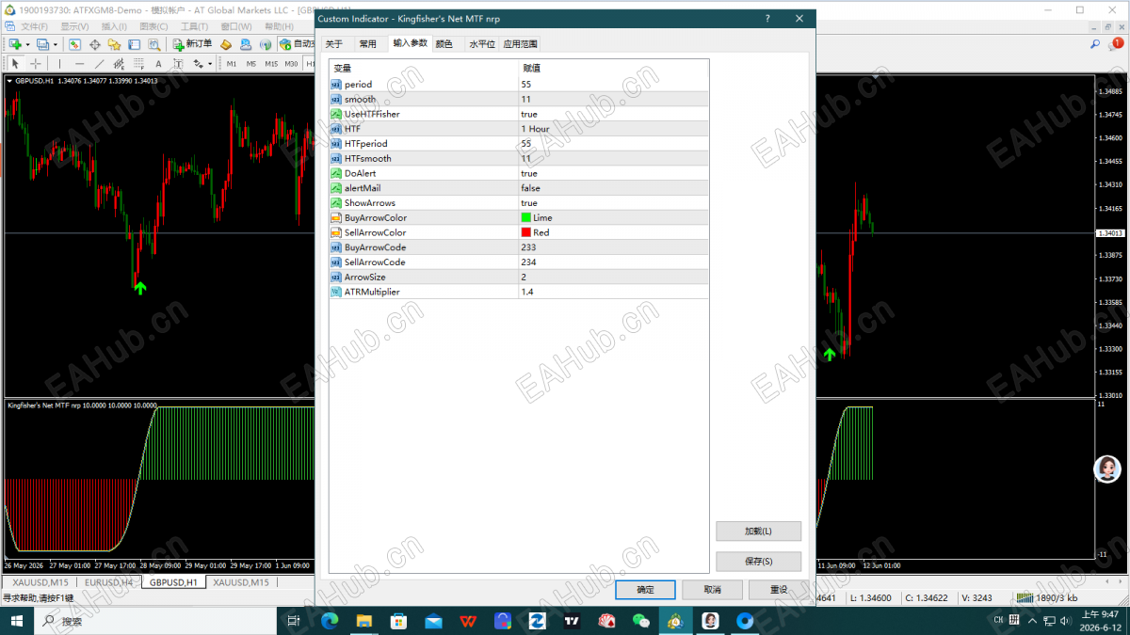Click the search magnifier icon at top right
1130x635 pixels.
pyautogui.click(x=1095, y=44)
